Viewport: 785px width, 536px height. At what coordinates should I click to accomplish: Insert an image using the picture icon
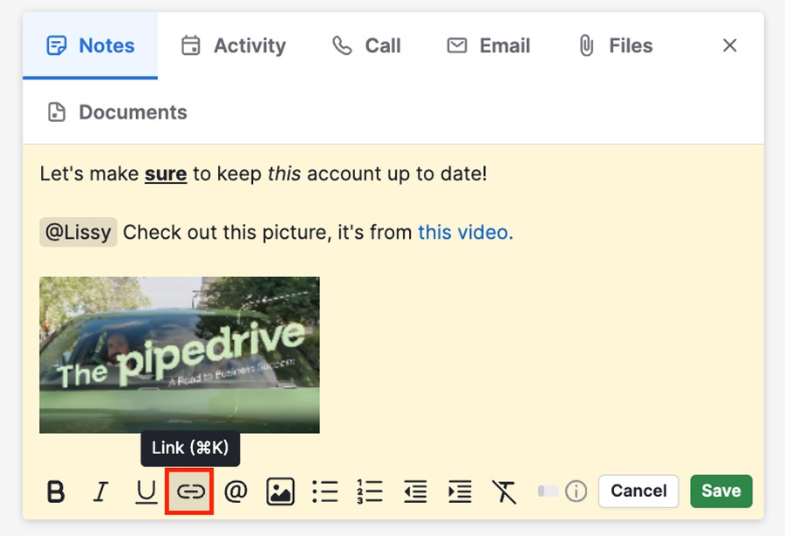click(280, 491)
